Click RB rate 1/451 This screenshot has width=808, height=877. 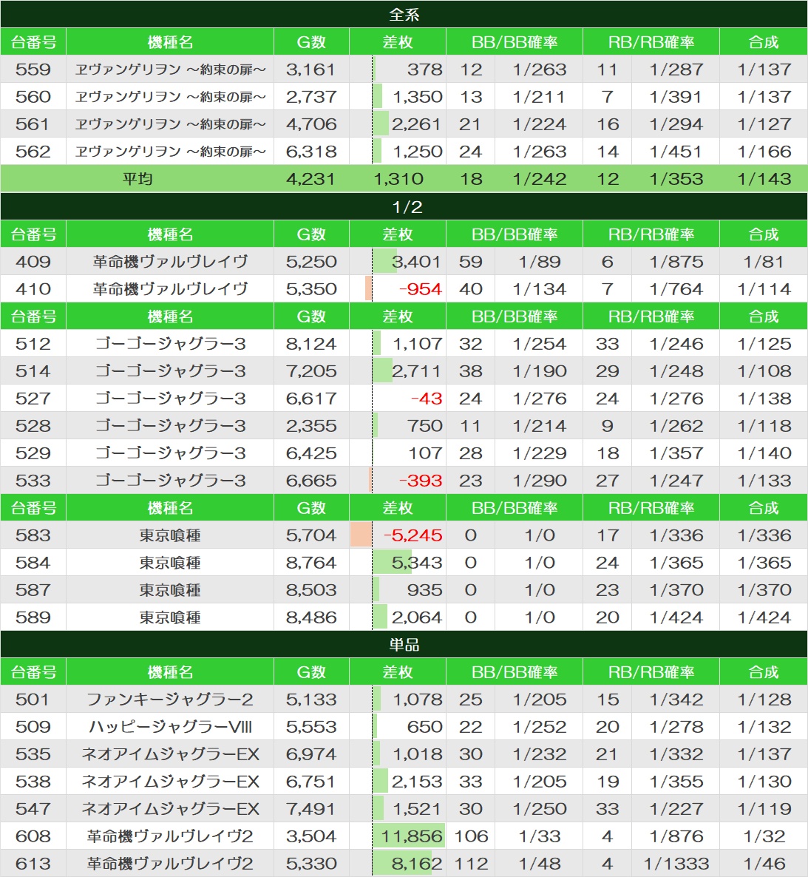point(676,152)
